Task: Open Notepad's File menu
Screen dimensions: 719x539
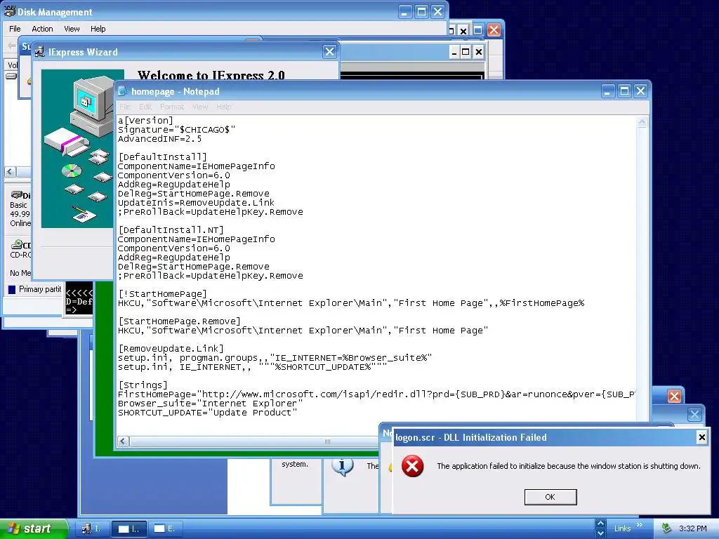Action: pyautogui.click(x=125, y=107)
